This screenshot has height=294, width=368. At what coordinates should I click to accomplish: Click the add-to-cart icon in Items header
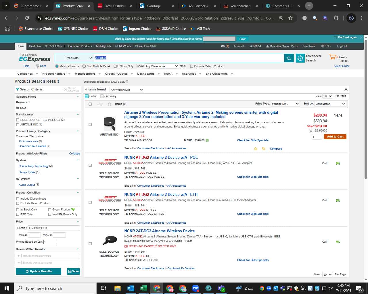click(x=100, y=104)
